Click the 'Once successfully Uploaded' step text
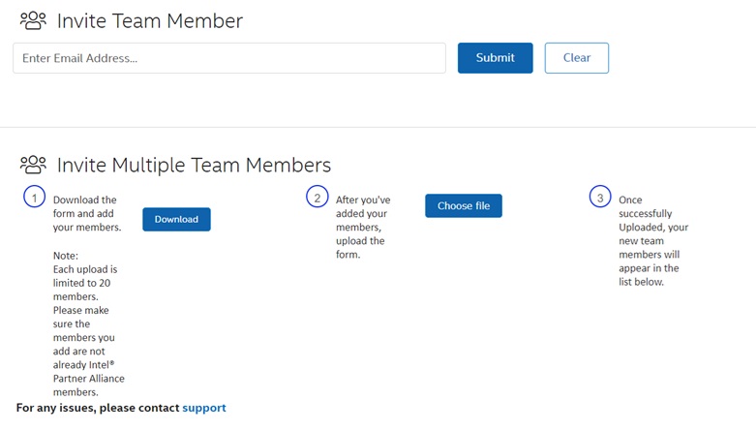The image size is (756, 431). tap(653, 240)
